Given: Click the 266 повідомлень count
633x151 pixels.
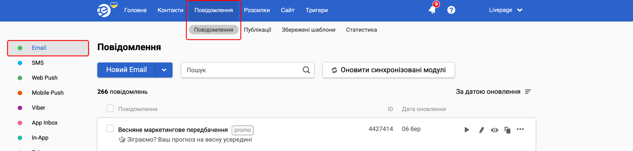Looking at the screenshot, I should click(x=122, y=92).
